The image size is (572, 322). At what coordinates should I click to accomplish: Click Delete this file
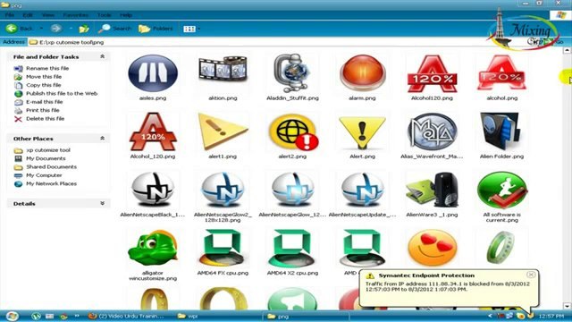click(x=46, y=119)
